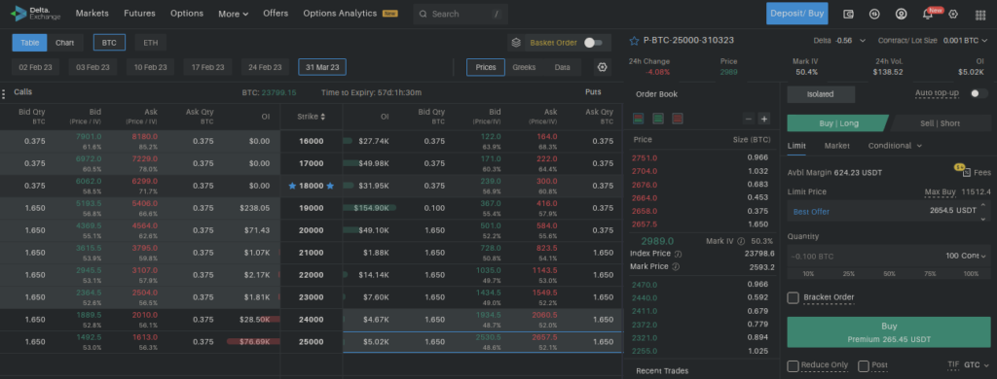Decrease order book grouping with minus

(x=749, y=119)
